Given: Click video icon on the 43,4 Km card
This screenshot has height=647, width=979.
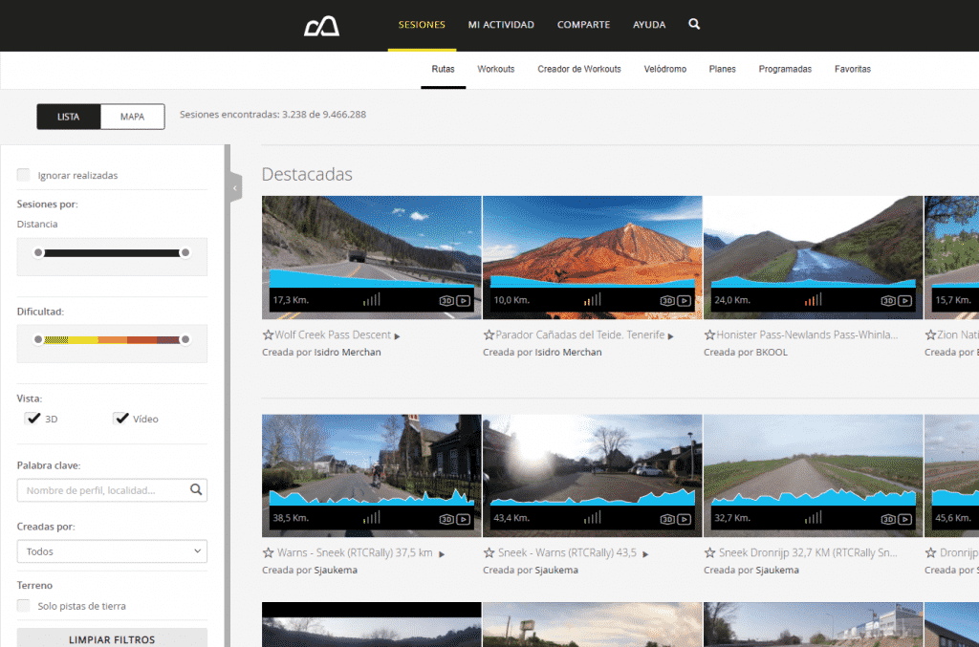Looking at the screenshot, I should [685, 519].
